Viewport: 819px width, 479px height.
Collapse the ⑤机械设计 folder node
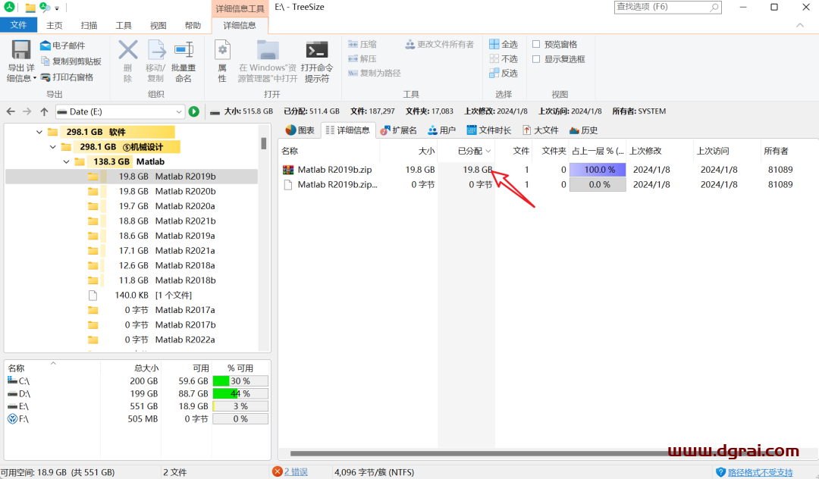(53, 147)
